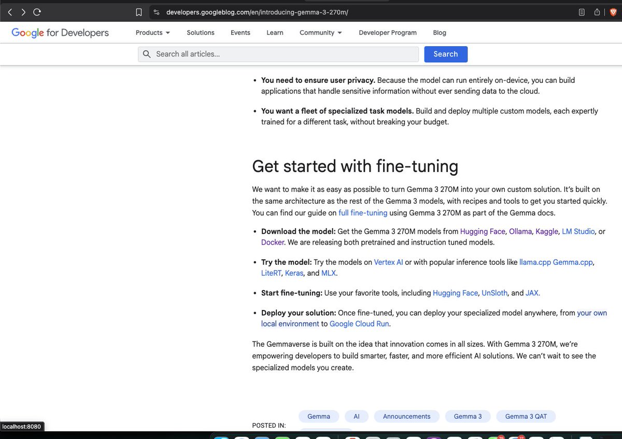Viewport: 622px width, 439px height.
Task: Expand the Products dropdown menu
Action: click(153, 33)
